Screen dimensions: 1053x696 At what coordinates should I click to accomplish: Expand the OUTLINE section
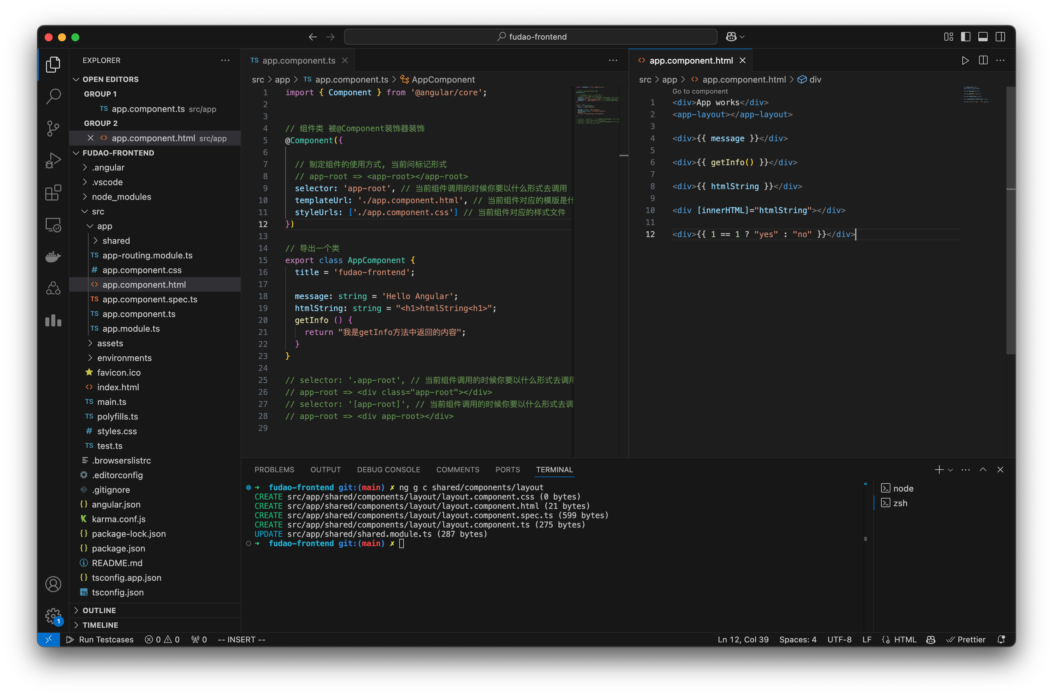click(99, 610)
